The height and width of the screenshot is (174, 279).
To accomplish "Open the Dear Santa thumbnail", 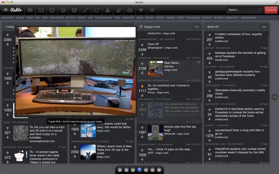I will pyautogui.click(x=155, y=69).
